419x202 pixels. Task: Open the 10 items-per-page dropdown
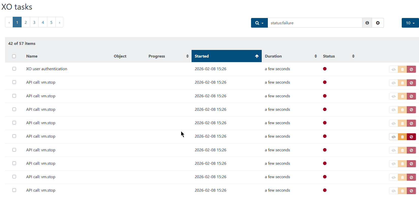410,23
